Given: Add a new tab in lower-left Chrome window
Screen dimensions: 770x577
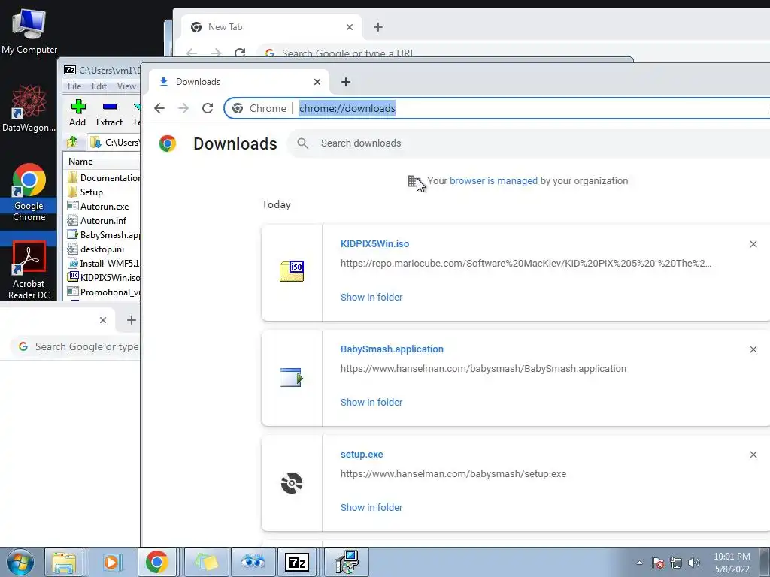Looking at the screenshot, I should (x=131, y=320).
